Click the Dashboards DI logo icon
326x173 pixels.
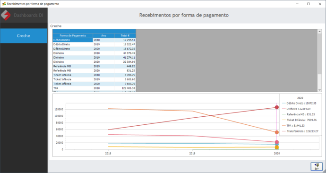point(6,15)
